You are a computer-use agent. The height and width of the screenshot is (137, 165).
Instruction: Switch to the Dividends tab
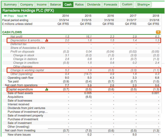coord(94,5)
